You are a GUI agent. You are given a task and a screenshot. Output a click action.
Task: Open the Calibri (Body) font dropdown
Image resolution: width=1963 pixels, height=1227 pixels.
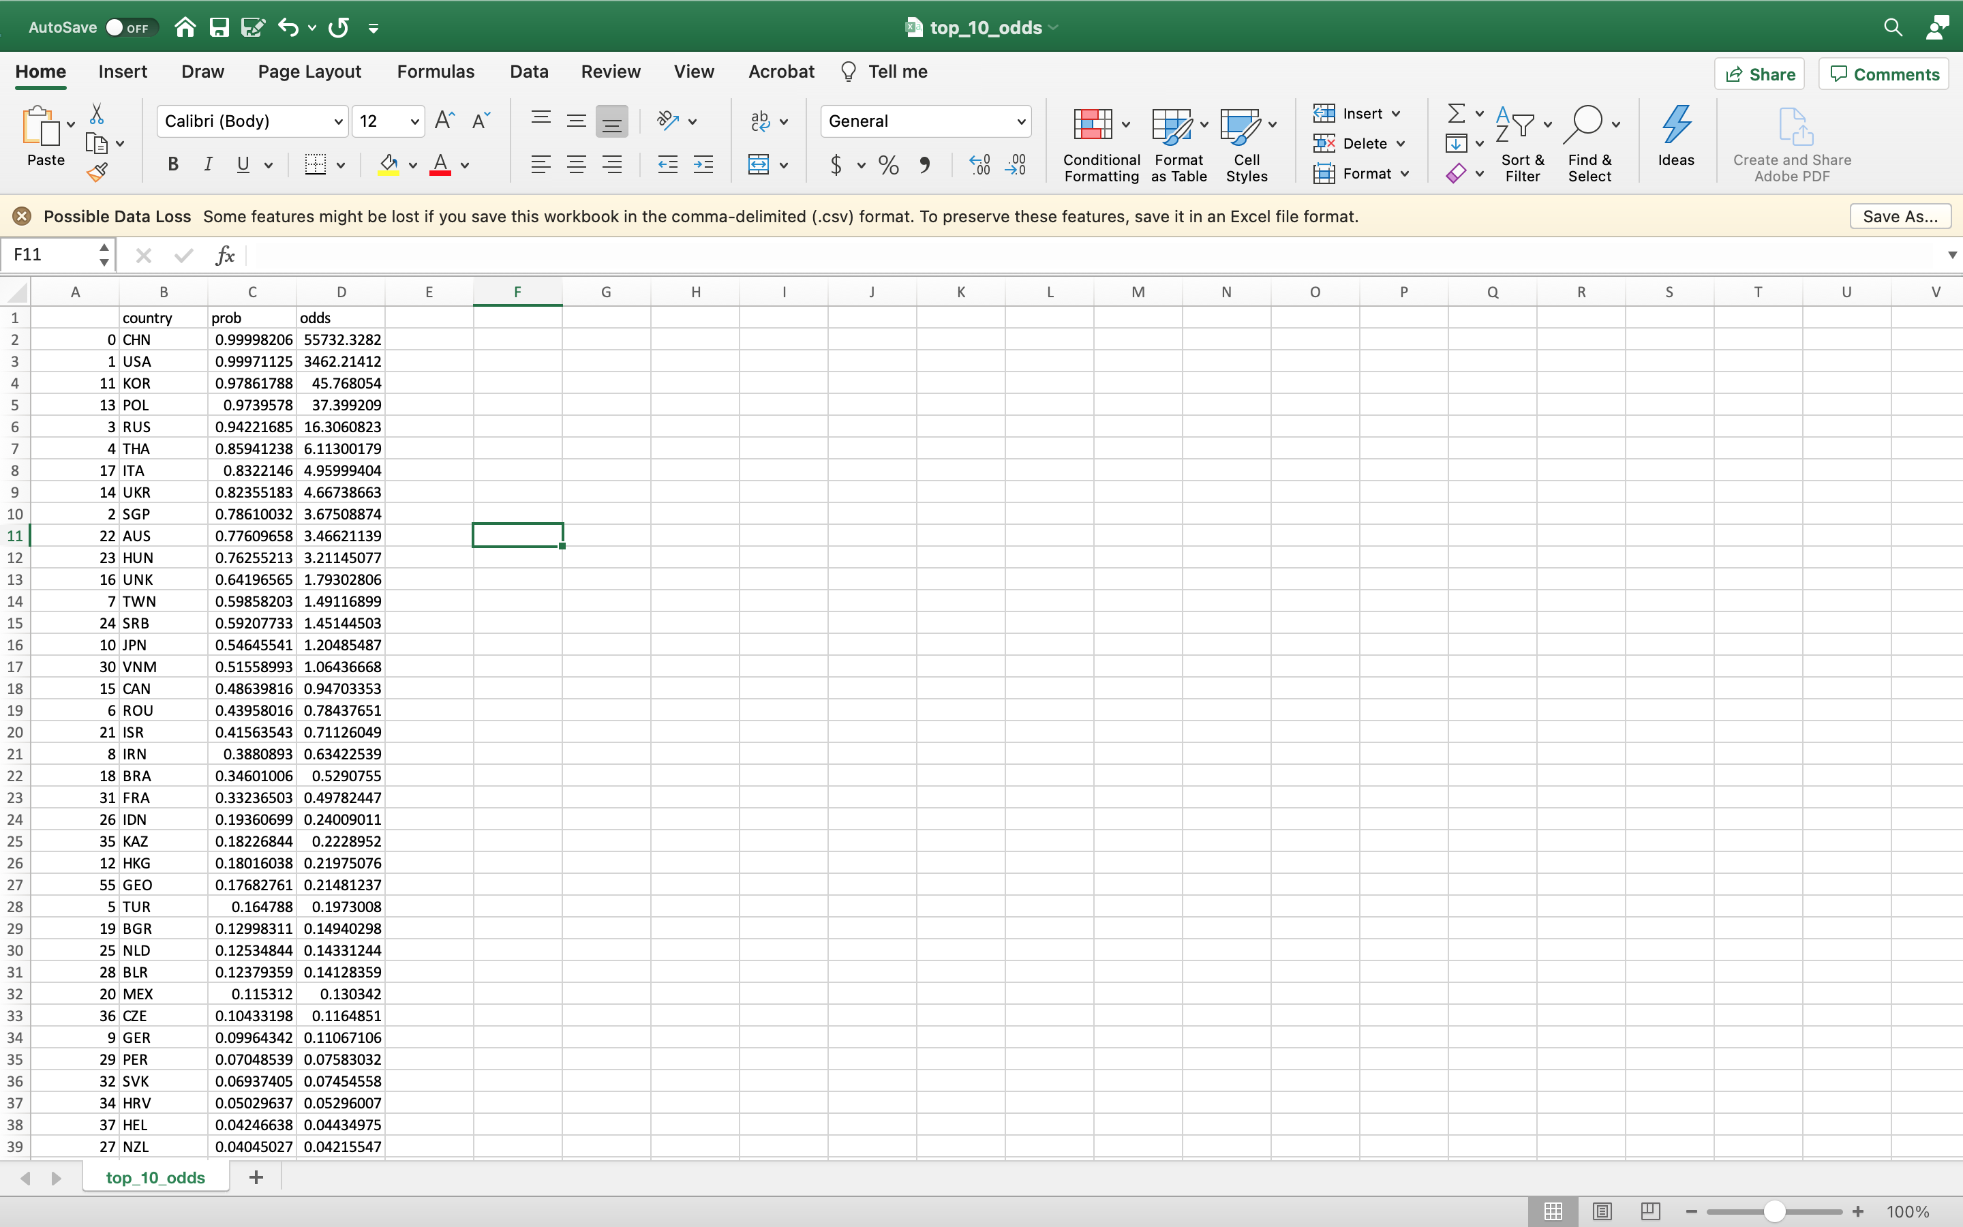[338, 122]
